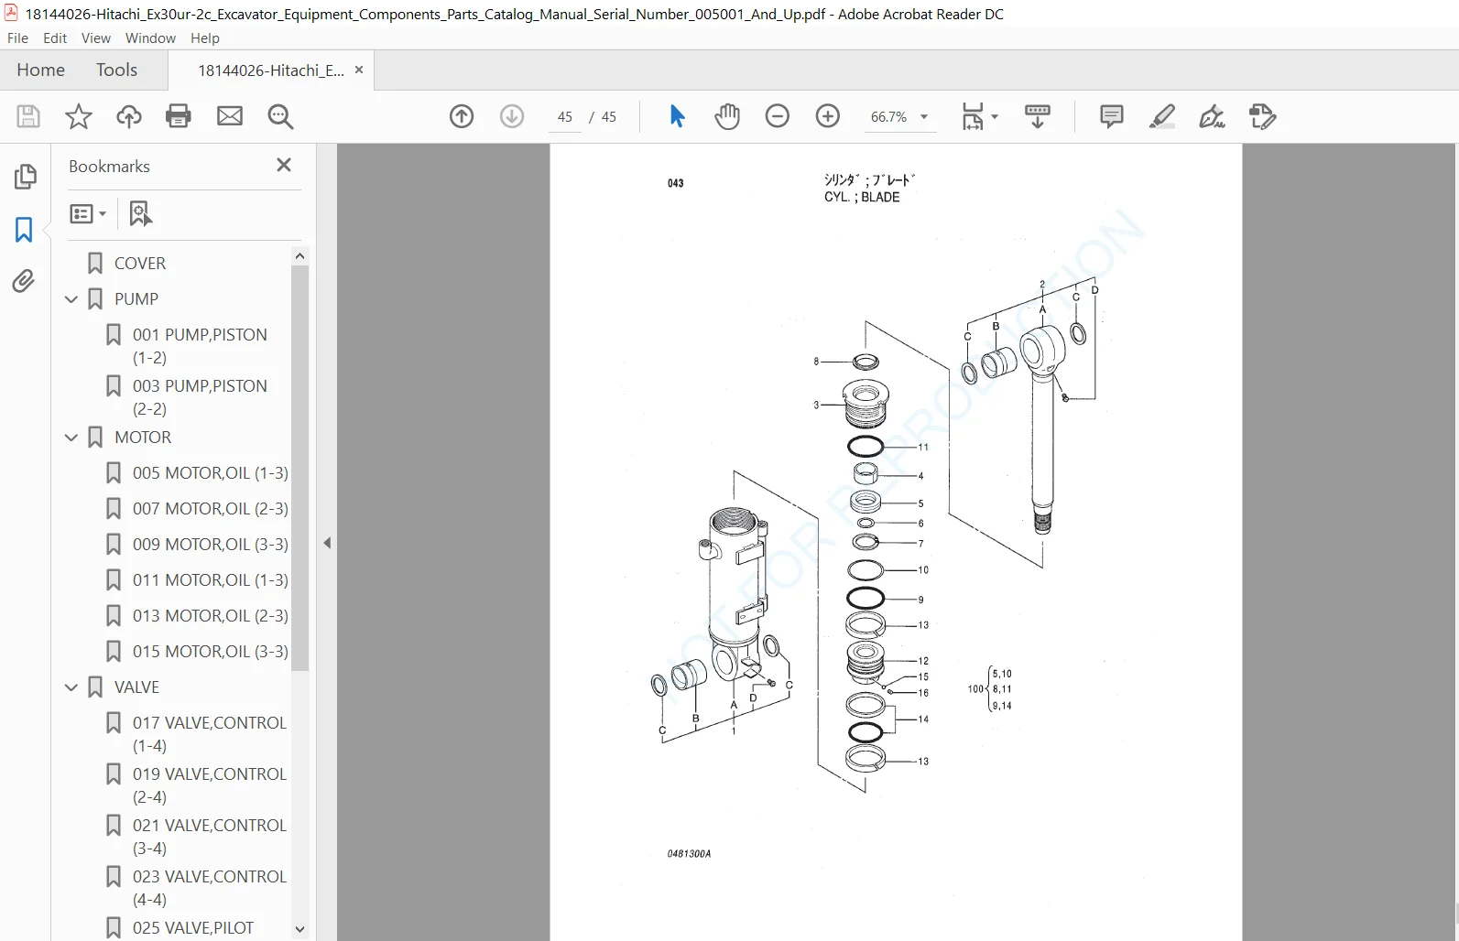Open the File menu
The width and height of the screenshot is (1459, 941).
pos(17,38)
